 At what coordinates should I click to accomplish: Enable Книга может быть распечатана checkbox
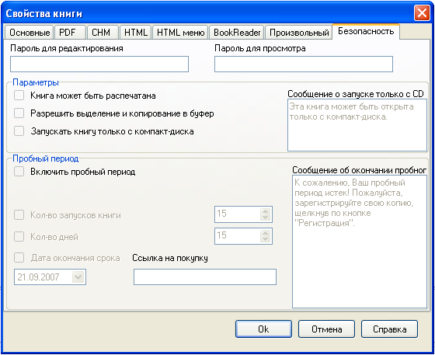(x=19, y=96)
